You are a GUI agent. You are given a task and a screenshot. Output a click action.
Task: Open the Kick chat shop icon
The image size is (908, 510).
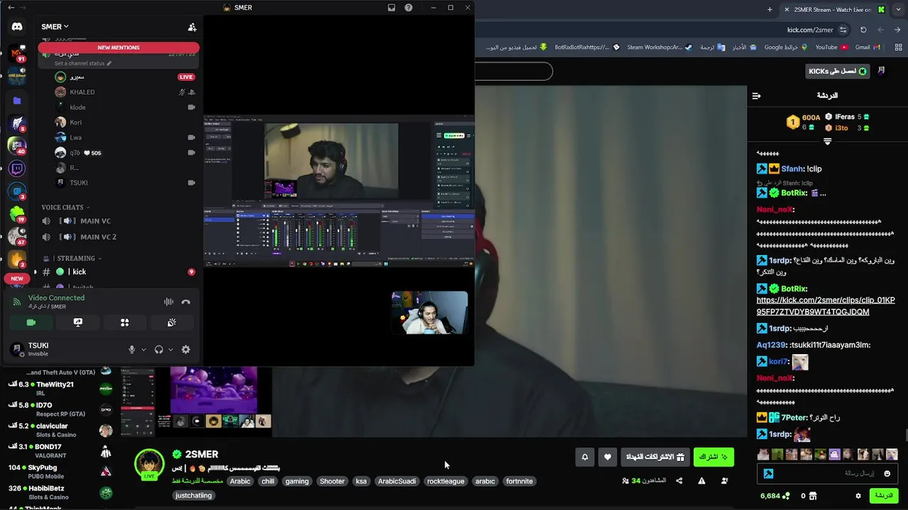pyautogui.click(x=813, y=496)
